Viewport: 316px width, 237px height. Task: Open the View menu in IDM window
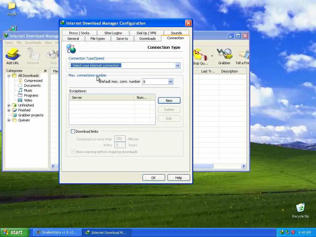tap(48, 43)
